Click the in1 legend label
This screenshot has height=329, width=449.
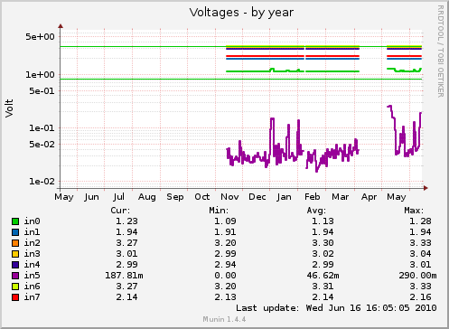(x=32, y=232)
